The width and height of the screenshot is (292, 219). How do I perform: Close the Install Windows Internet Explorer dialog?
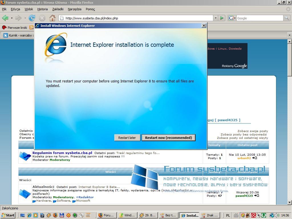click(x=204, y=25)
